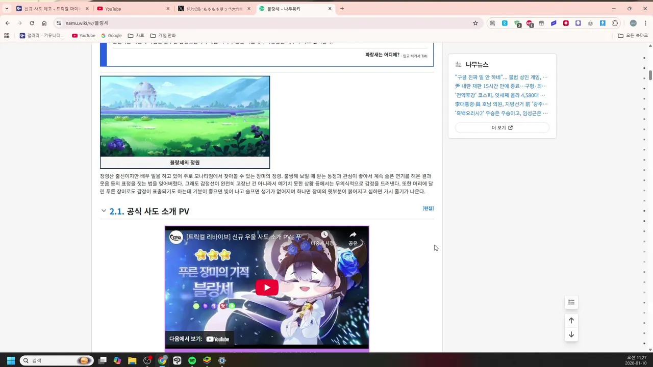This screenshot has width=653, height=367.
Task: Open BlueStacks from the taskbar
Action: tap(207, 360)
